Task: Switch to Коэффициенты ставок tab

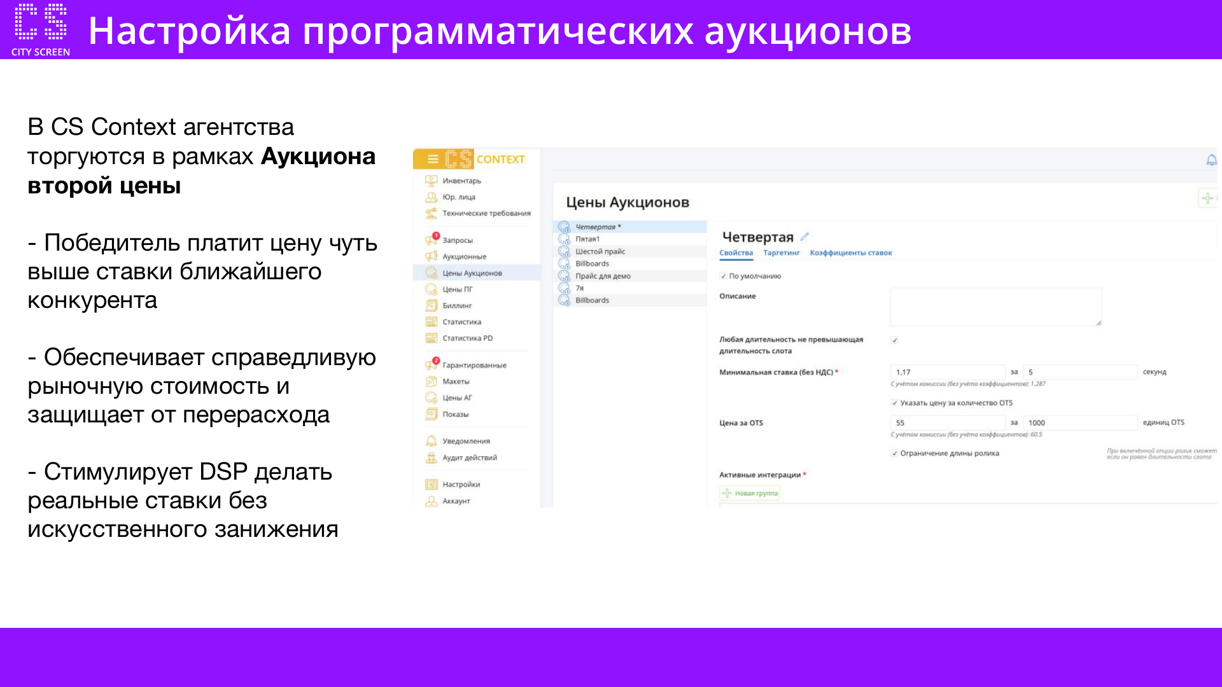Action: pyautogui.click(x=850, y=253)
